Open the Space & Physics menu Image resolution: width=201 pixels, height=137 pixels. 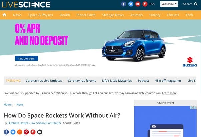(41, 15)
